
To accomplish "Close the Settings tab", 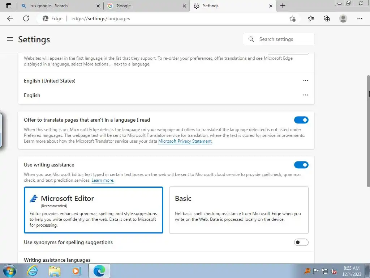I will click(271, 6).
